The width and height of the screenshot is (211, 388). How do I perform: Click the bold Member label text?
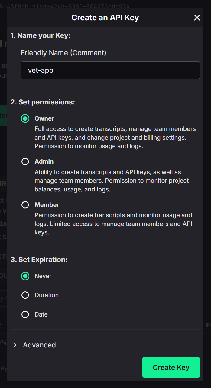[47, 205]
